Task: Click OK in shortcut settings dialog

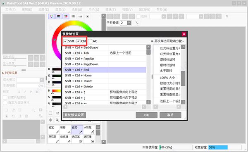Action: tap(146, 115)
